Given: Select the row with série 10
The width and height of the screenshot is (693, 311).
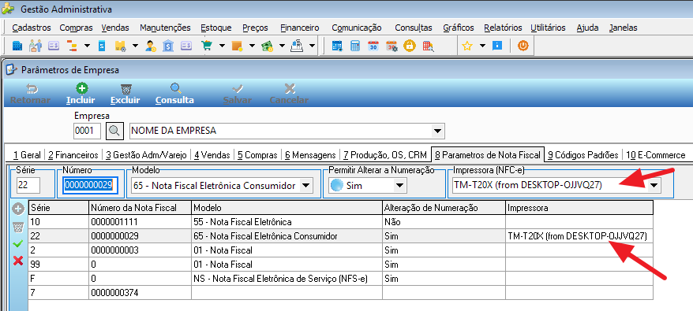Looking at the screenshot, I should (340, 222).
